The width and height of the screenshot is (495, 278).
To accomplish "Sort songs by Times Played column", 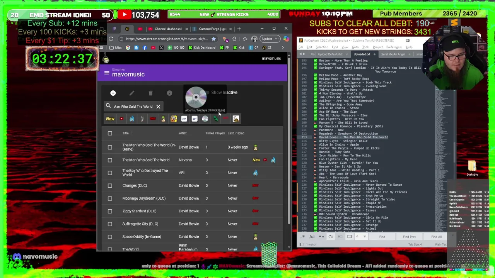I will click(x=215, y=133).
